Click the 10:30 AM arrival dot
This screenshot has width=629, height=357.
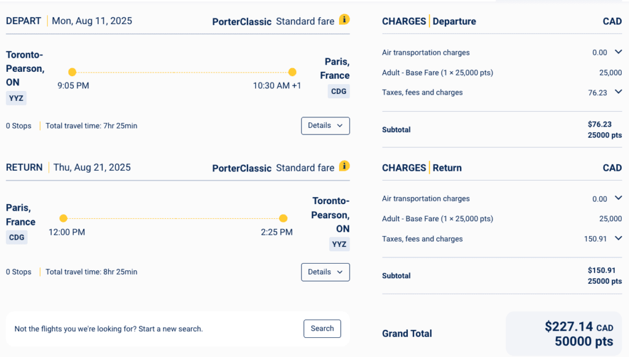click(x=292, y=72)
